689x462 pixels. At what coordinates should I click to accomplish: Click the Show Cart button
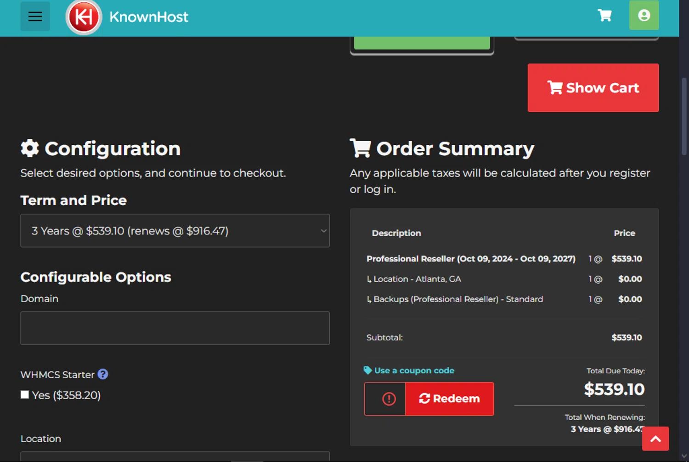coord(593,88)
